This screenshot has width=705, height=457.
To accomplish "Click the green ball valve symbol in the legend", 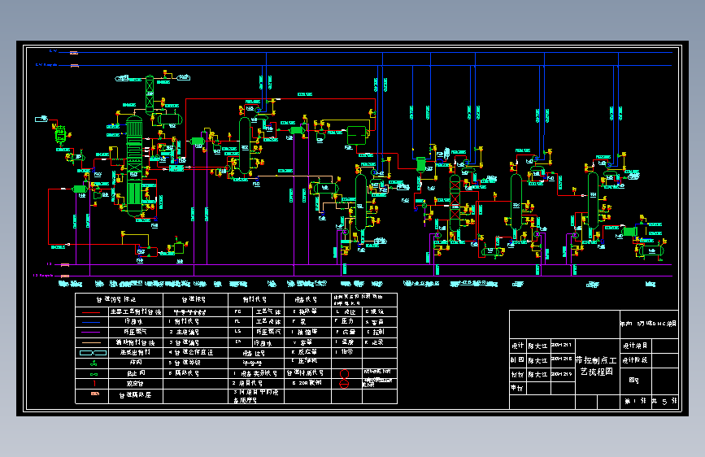I will 94,363.
